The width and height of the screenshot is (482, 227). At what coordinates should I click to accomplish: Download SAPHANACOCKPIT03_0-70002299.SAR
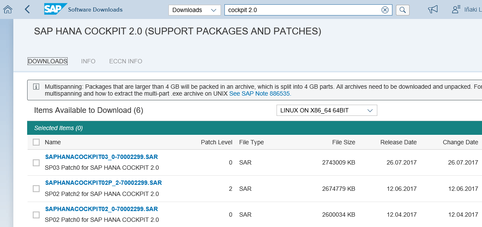102,157
